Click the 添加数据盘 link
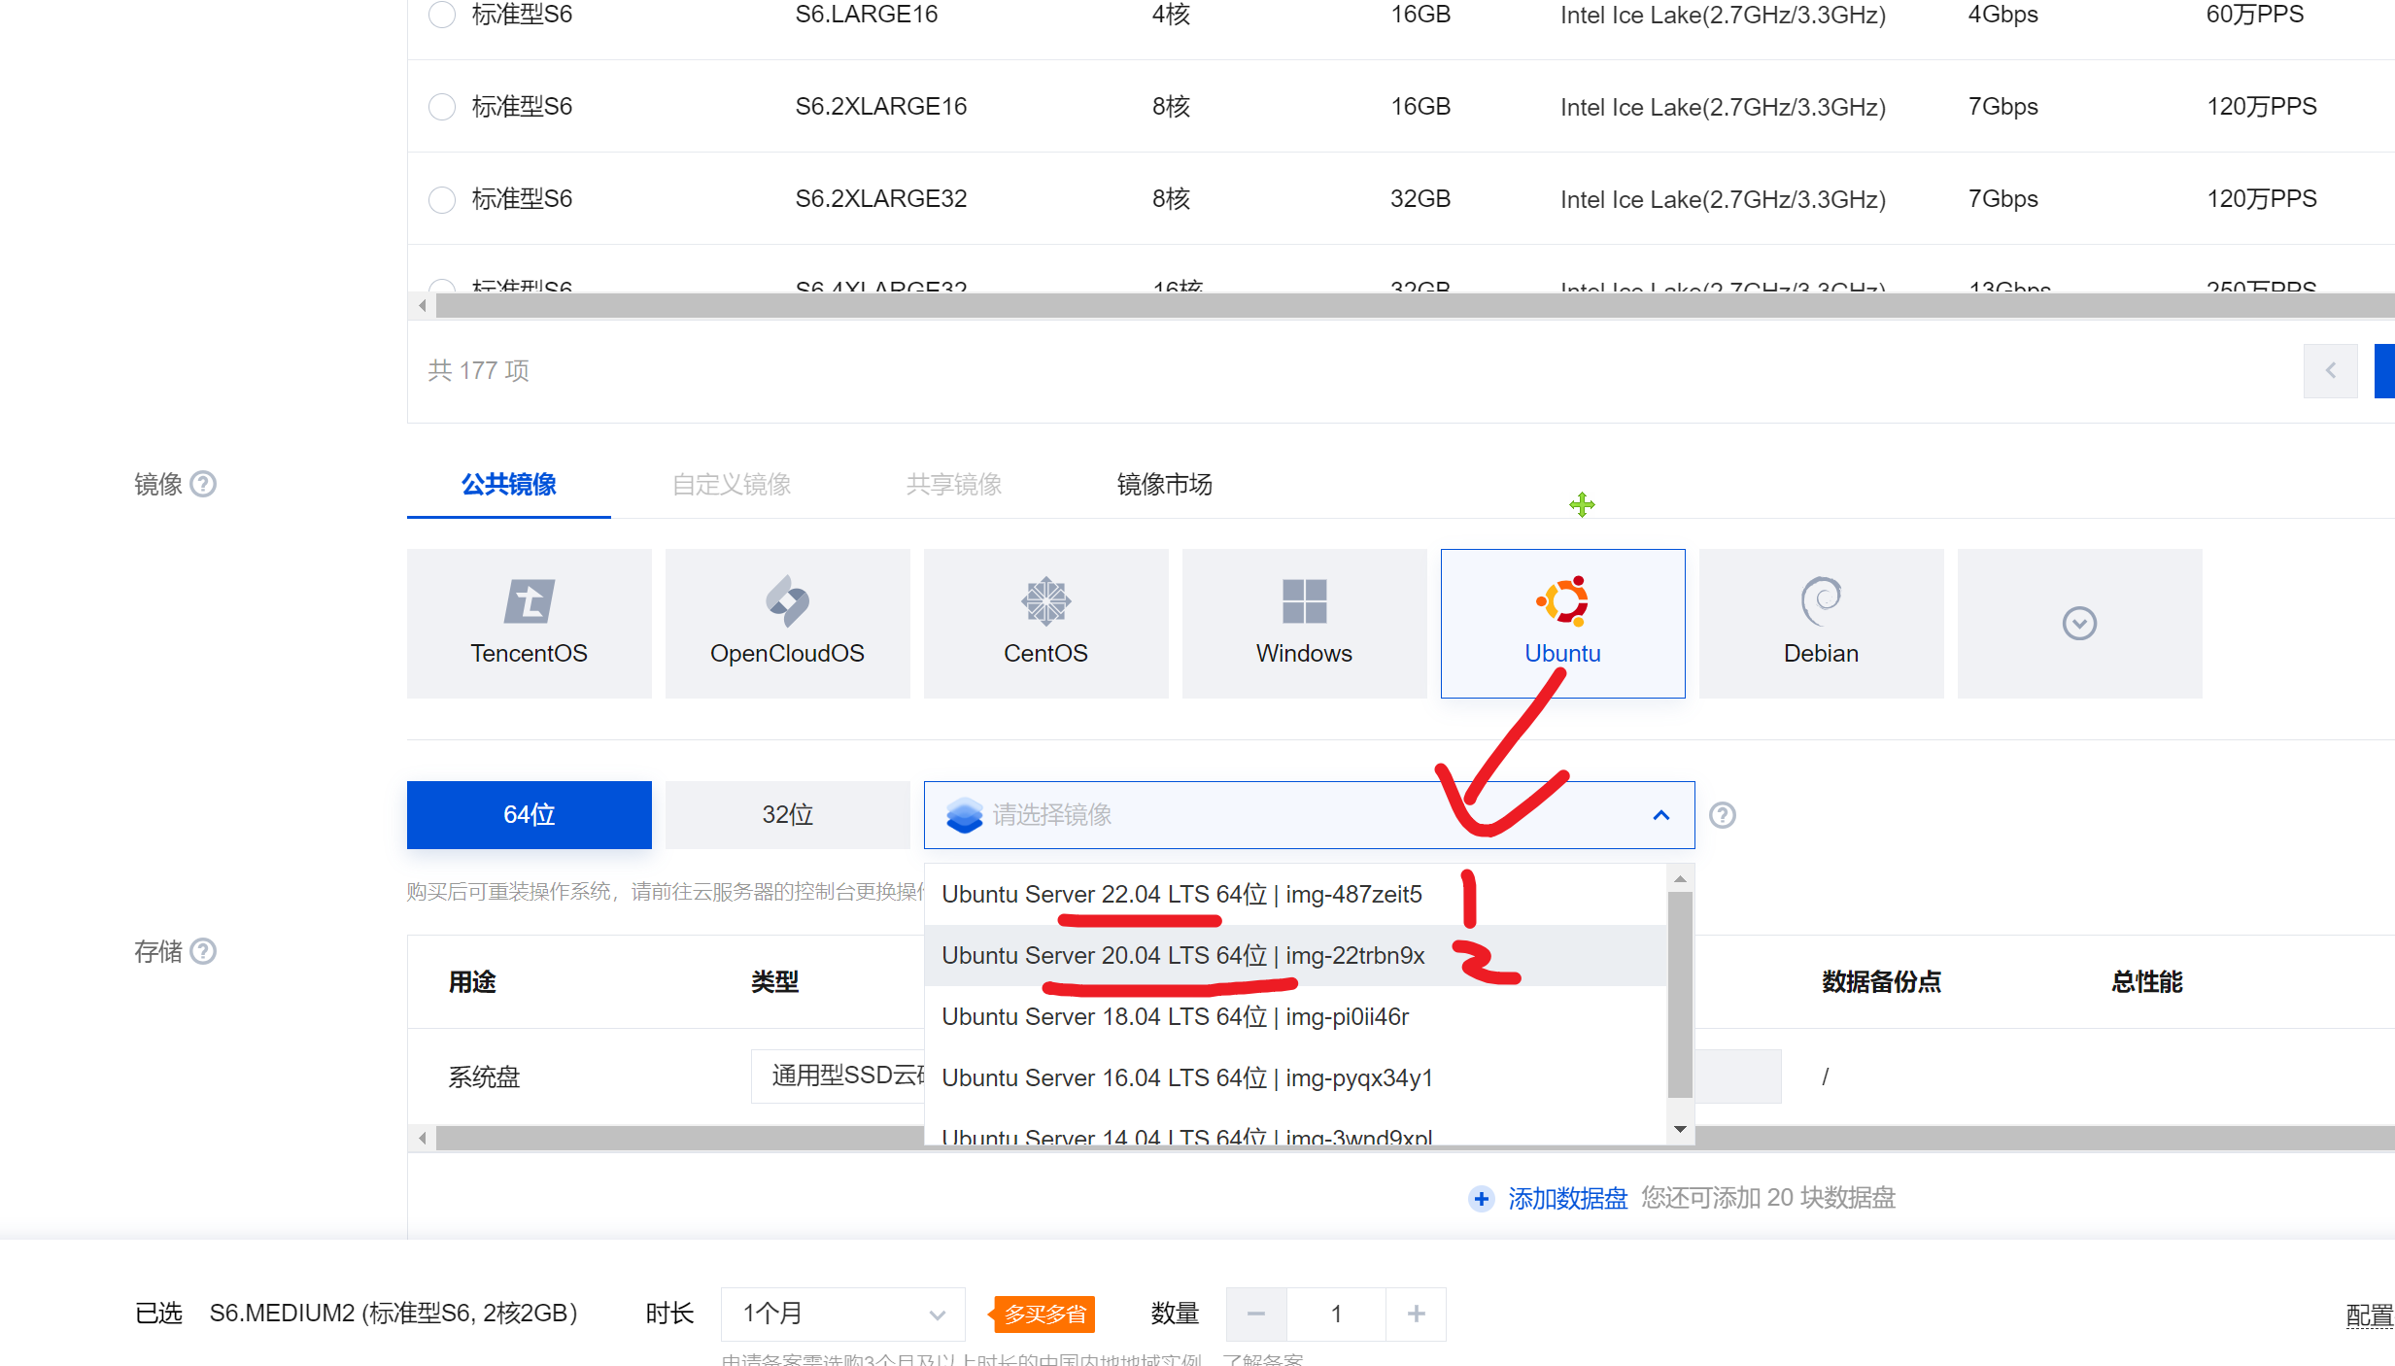This screenshot has height=1366, width=2395. point(1568,1198)
